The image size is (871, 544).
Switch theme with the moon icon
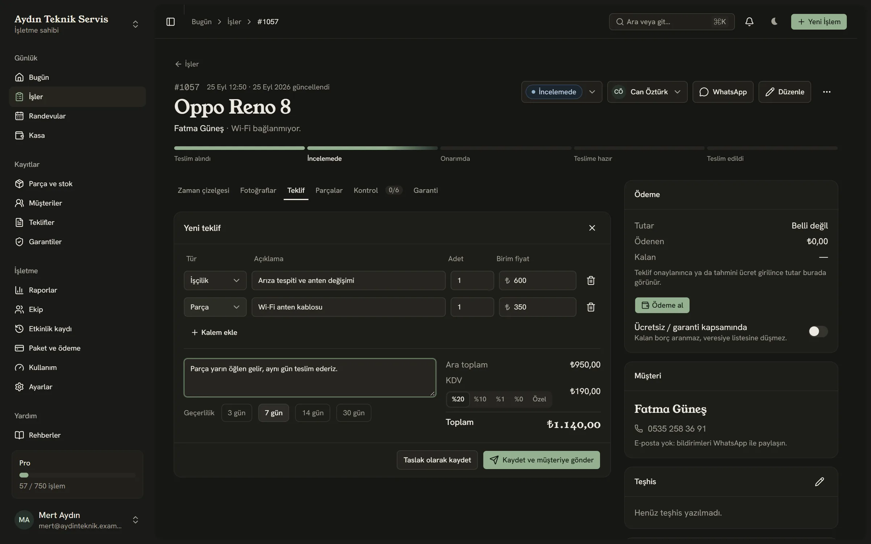pyautogui.click(x=774, y=22)
